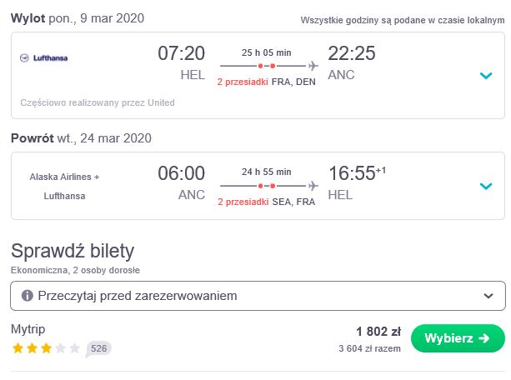Click the arrow icon inside Wybierz button
This screenshot has height=380, width=511.
point(484,338)
